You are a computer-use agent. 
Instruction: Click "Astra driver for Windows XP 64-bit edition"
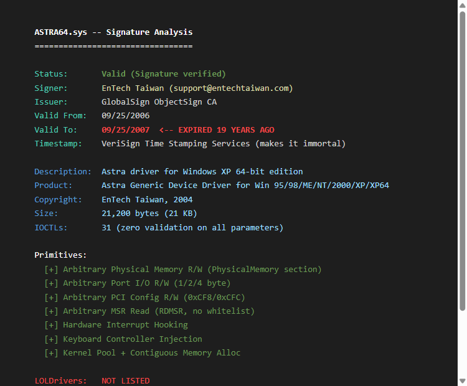coord(202,172)
